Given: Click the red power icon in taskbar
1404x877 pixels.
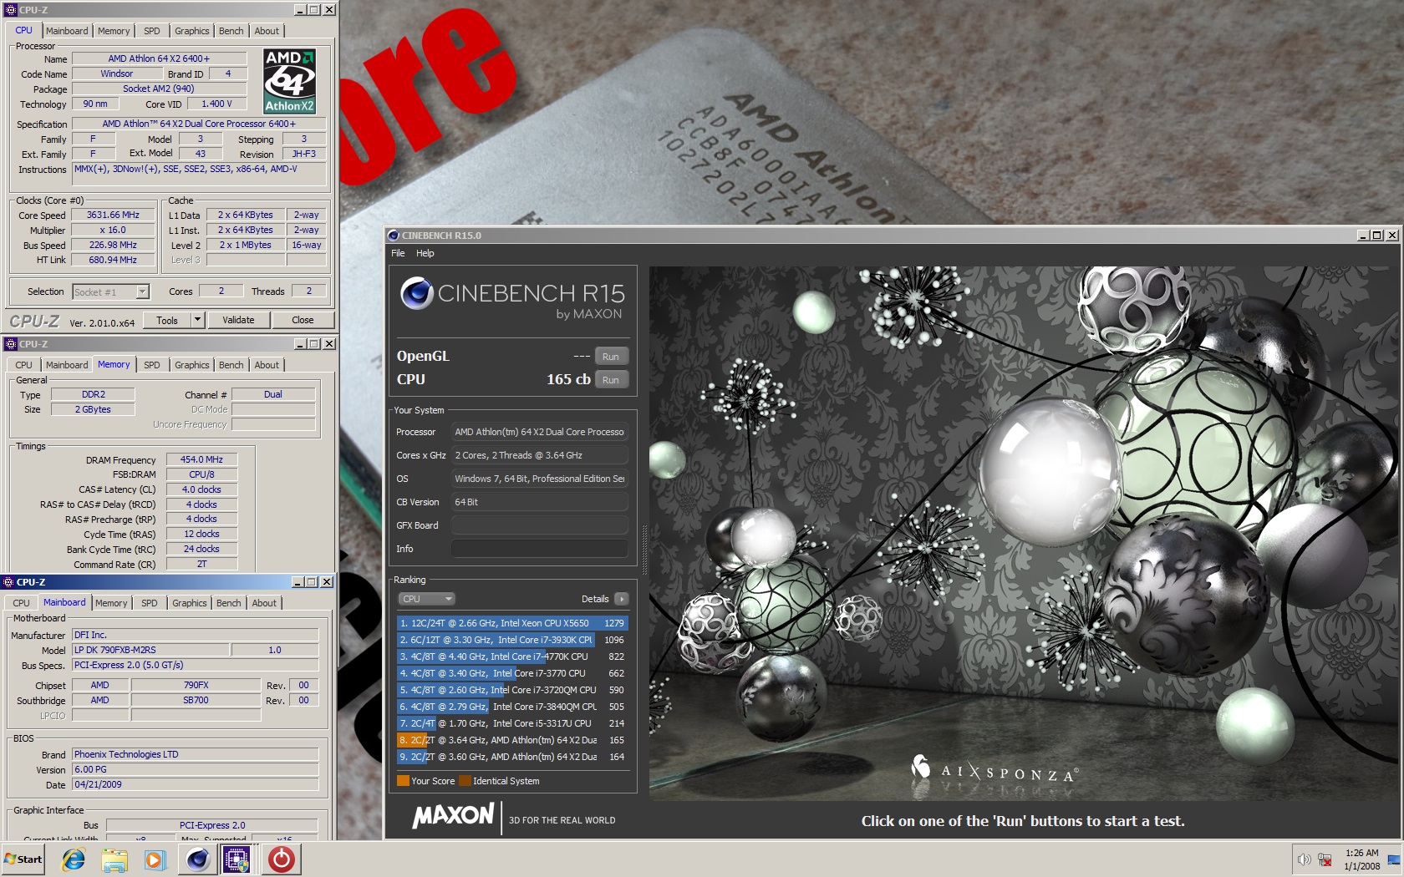Looking at the screenshot, I should coord(282,859).
